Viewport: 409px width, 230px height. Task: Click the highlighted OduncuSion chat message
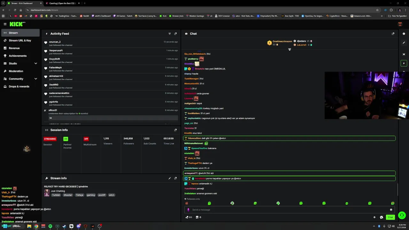click(289, 138)
